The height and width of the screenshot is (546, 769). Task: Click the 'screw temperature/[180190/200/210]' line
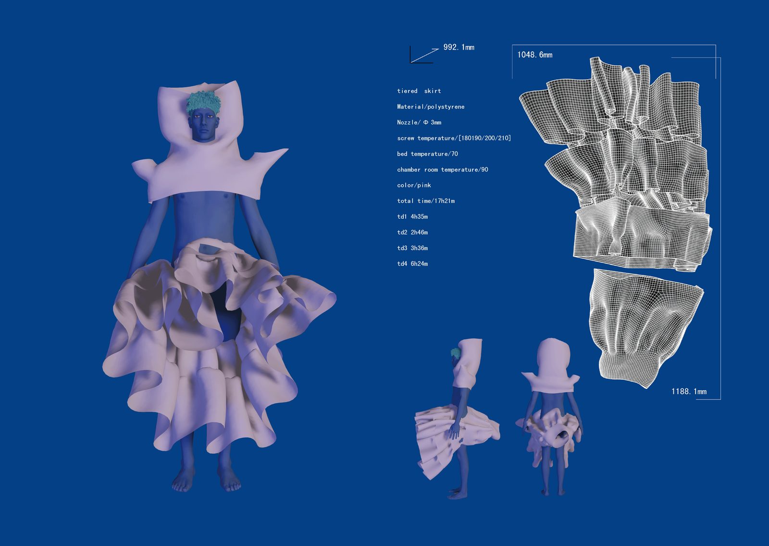454,138
